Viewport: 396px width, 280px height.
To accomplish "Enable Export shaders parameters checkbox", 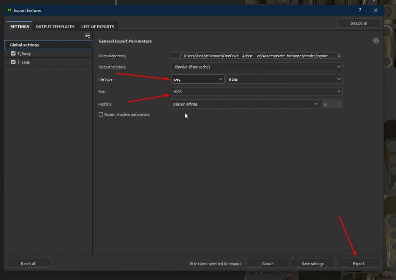I will click(101, 115).
